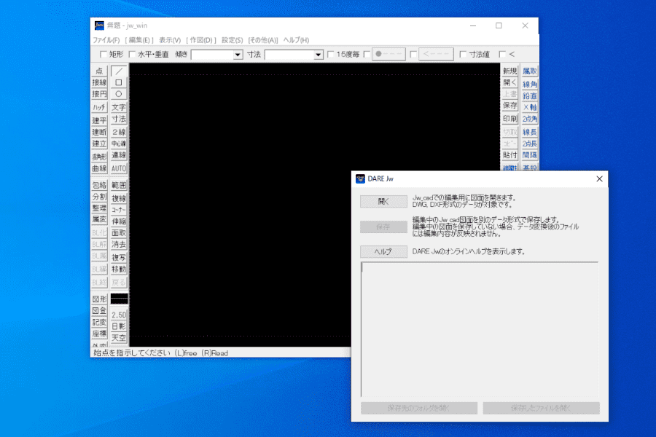Check the 寸法値 checkbox
Viewport: 656px width, 437px height.
[463, 55]
